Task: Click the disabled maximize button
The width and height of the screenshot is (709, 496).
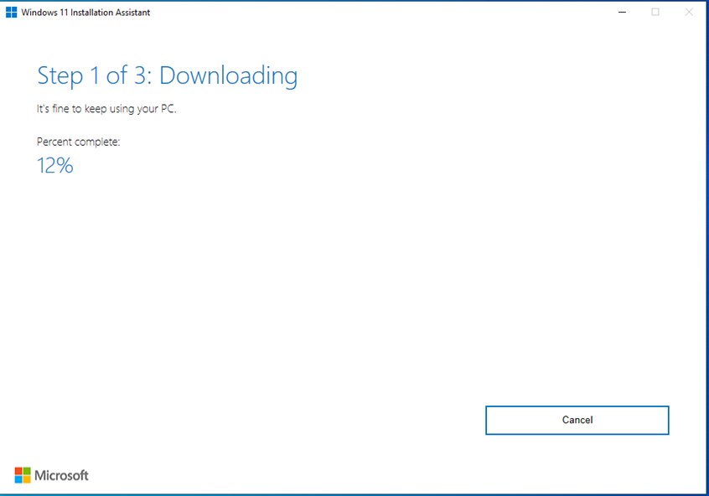Action: click(x=655, y=13)
